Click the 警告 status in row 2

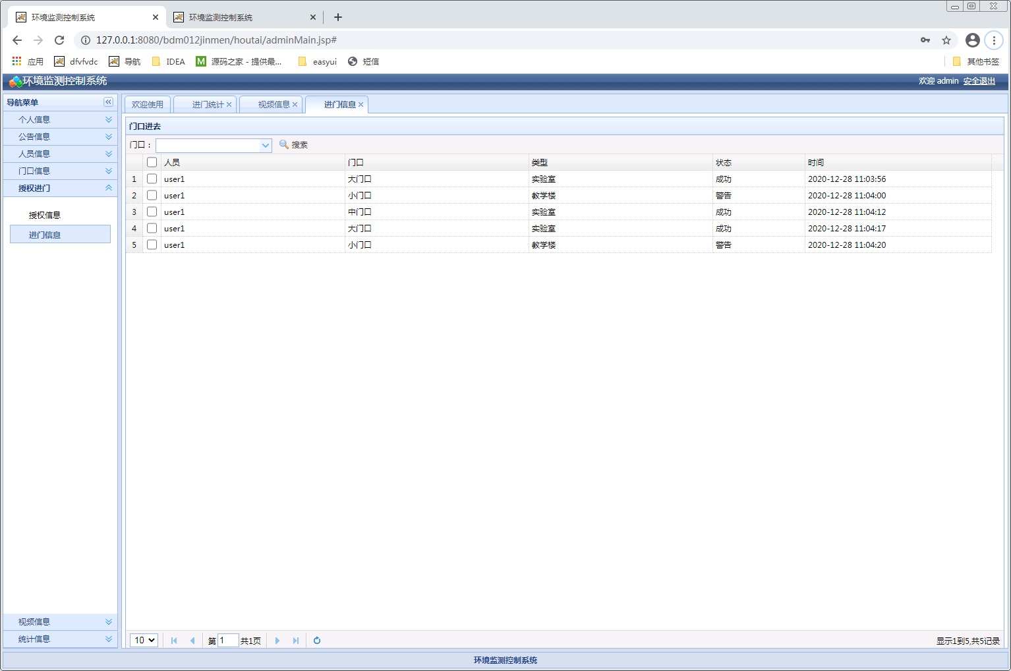click(x=724, y=195)
